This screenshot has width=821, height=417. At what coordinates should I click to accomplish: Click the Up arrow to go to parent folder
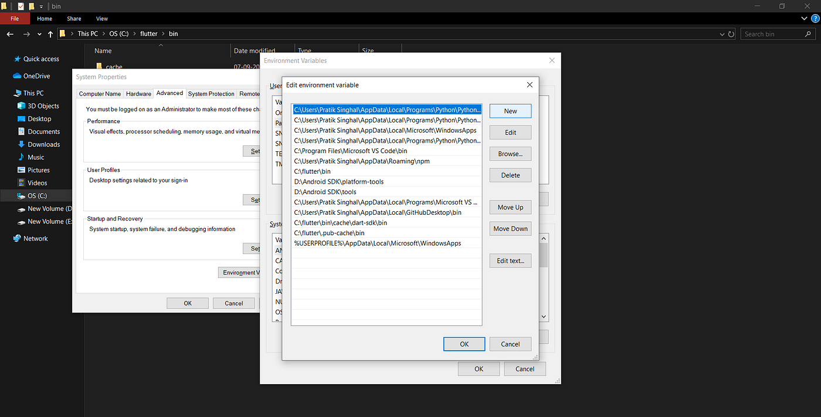coord(50,33)
